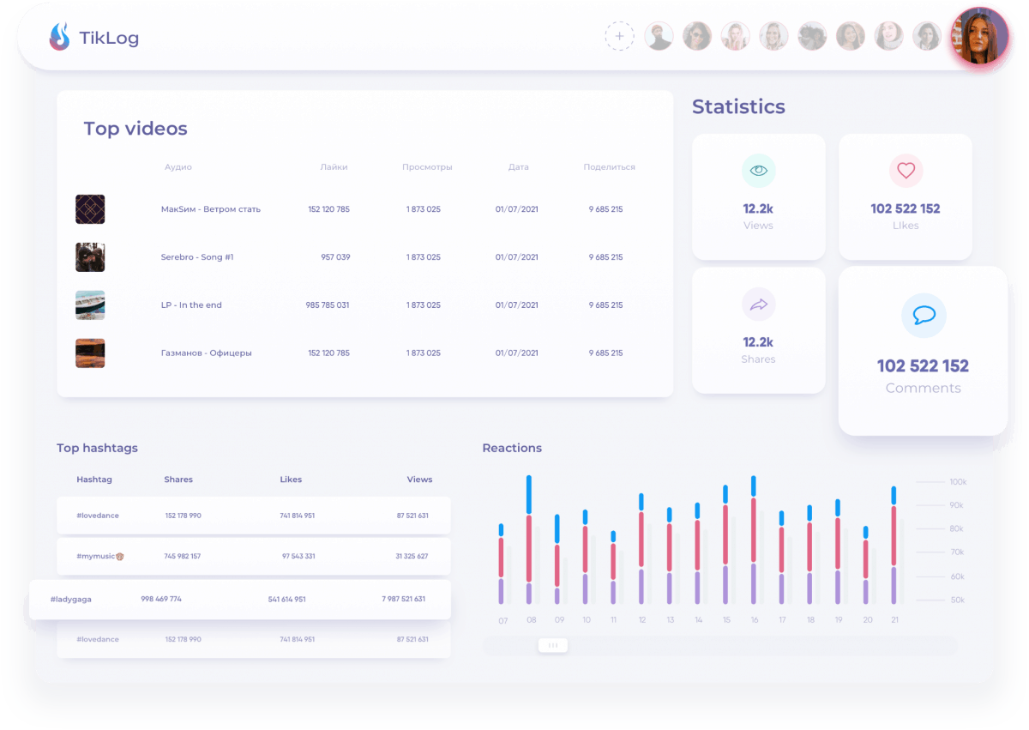Open the МакSим - Ветром стать video thumbnail
Viewport: 1029px width, 730px height.
point(90,209)
